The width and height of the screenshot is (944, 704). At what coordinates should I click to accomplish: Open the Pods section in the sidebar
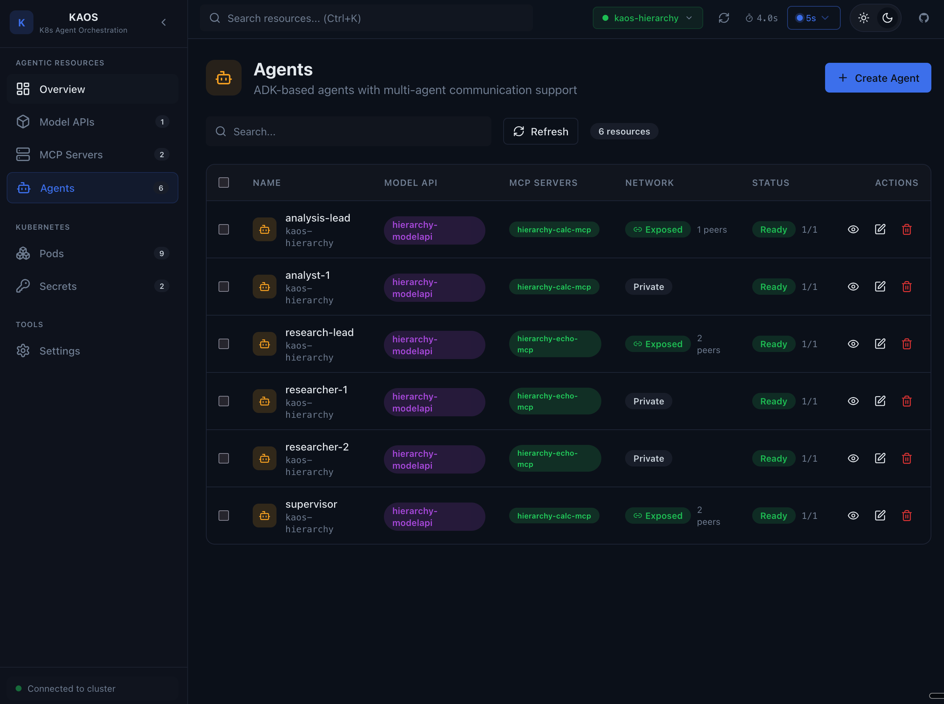pos(52,253)
